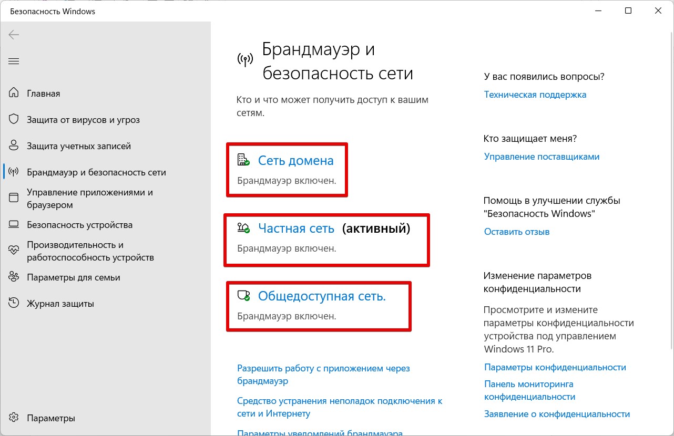Click the text У вас появились вопросы?

click(544, 77)
